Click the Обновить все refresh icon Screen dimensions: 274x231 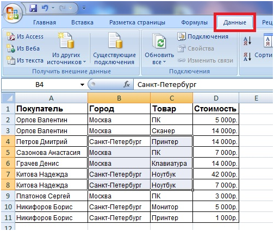pos(159,41)
